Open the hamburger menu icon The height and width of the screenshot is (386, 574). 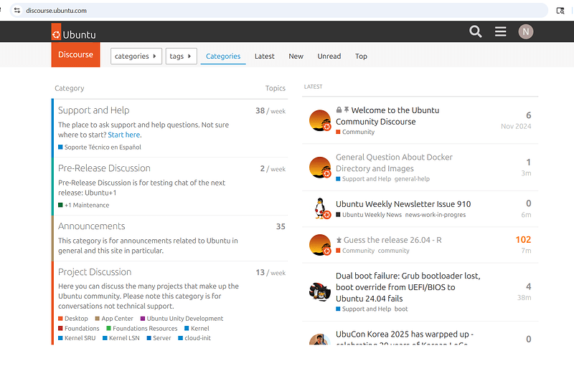coord(500,32)
